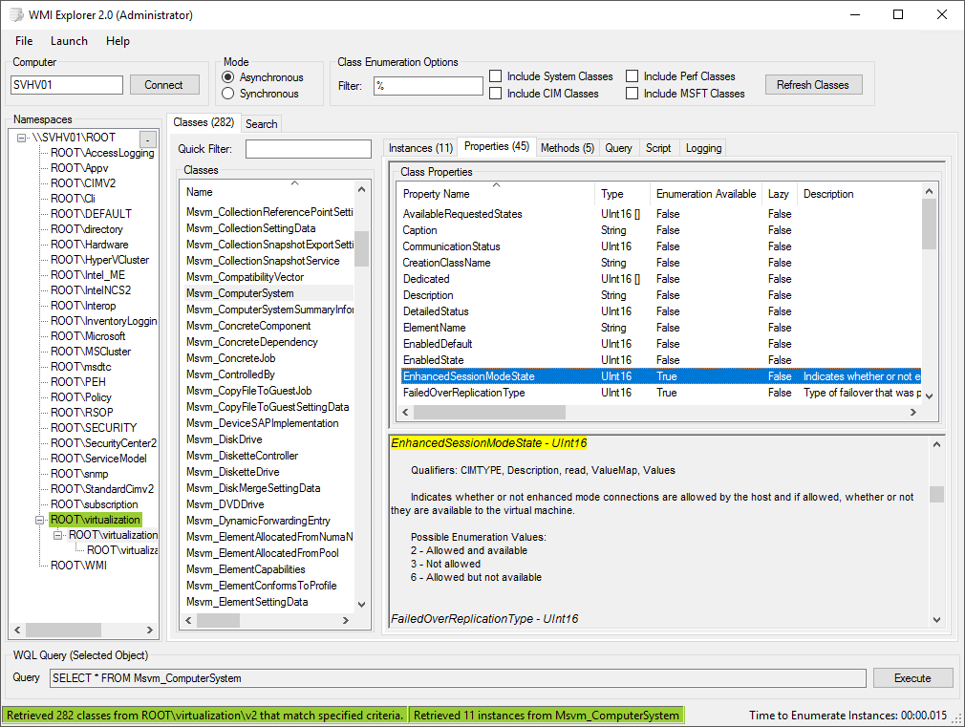965x727 pixels.
Task: Open the Logging tab
Action: click(703, 148)
